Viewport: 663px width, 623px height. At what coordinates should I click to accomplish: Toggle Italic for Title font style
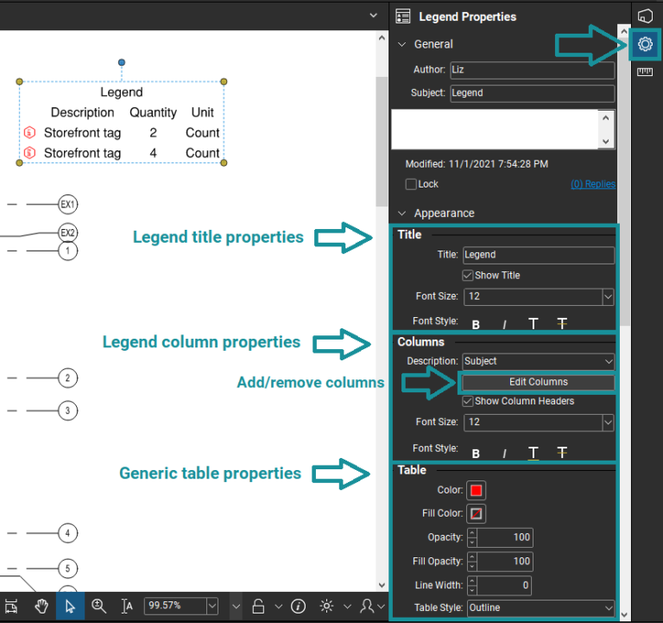point(504,325)
